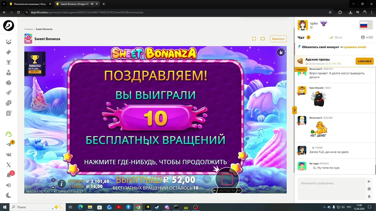Screen dimensions: 376x211
Task: Click the round crown icon at game's top right
Action: [281, 52]
